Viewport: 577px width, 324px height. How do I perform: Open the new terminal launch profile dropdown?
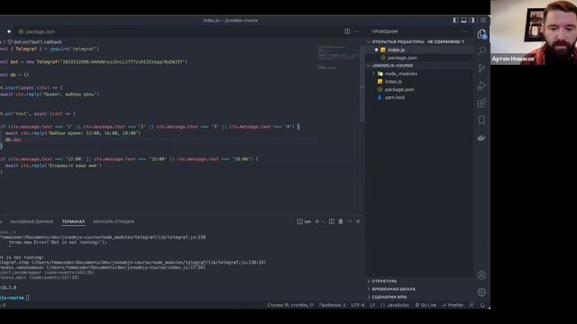click(323, 221)
